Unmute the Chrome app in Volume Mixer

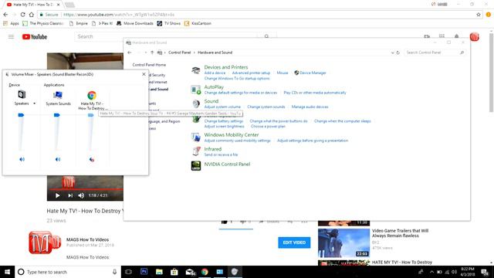click(x=92, y=160)
